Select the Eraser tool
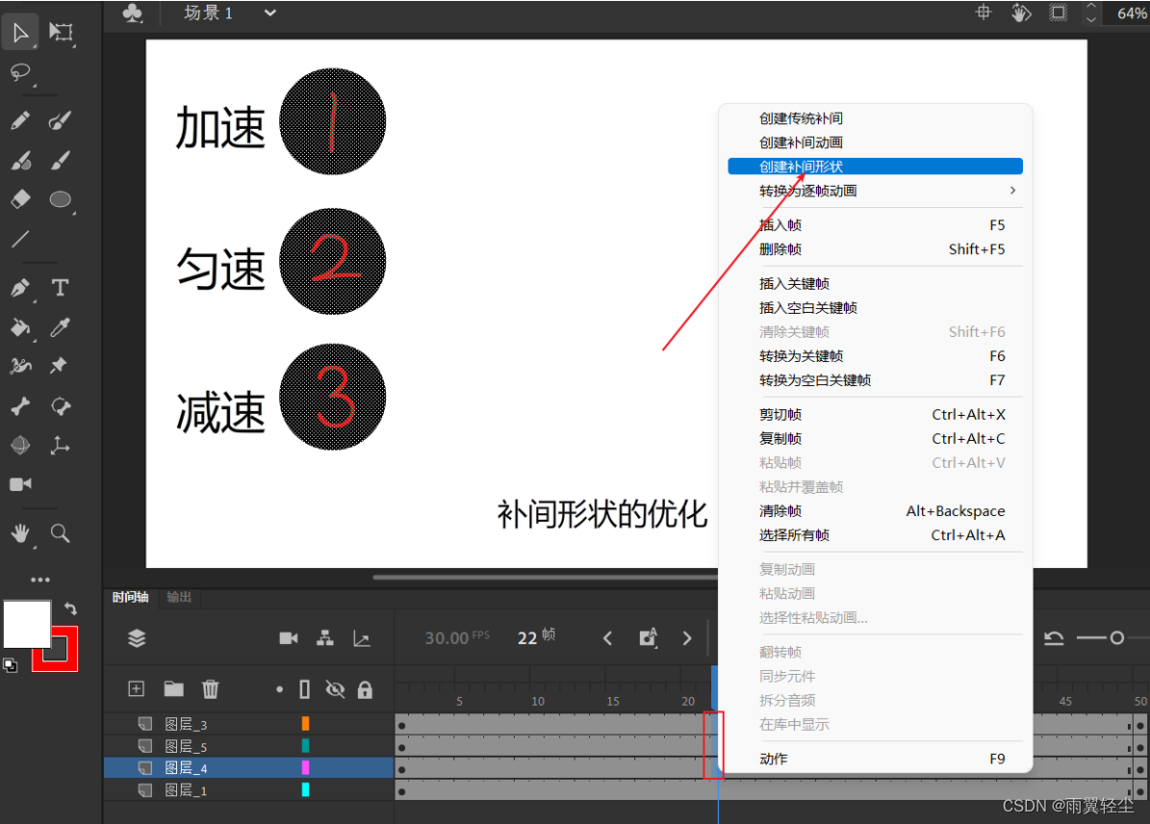Screen dimensions: 1150x824 click(20, 198)
